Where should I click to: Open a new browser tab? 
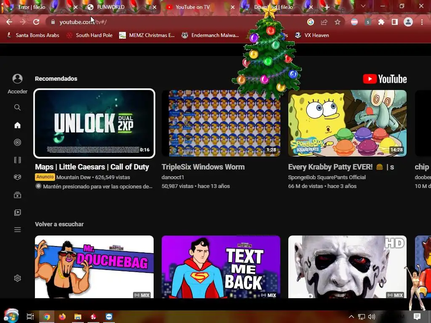pos(327,7)
